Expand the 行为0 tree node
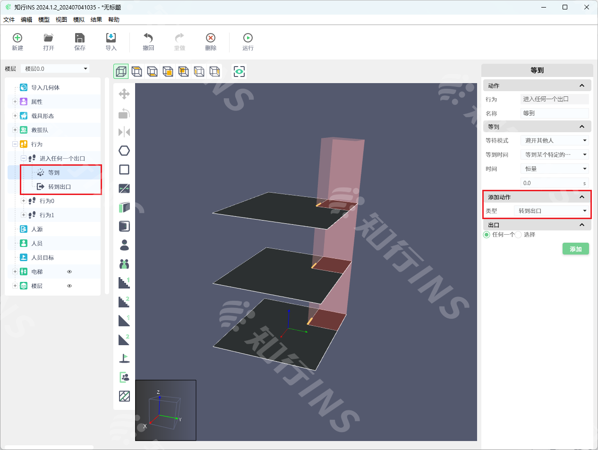 tap(24, 201)
